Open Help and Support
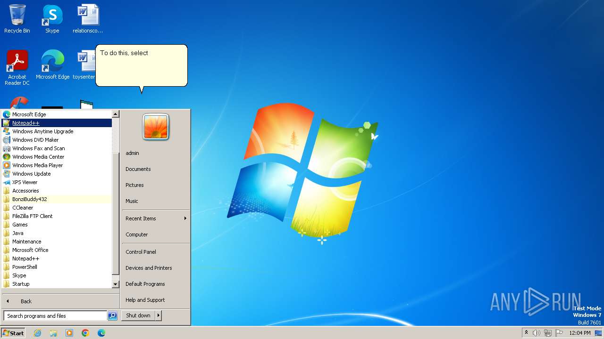The image size is (604, 339). pos(156,300)
